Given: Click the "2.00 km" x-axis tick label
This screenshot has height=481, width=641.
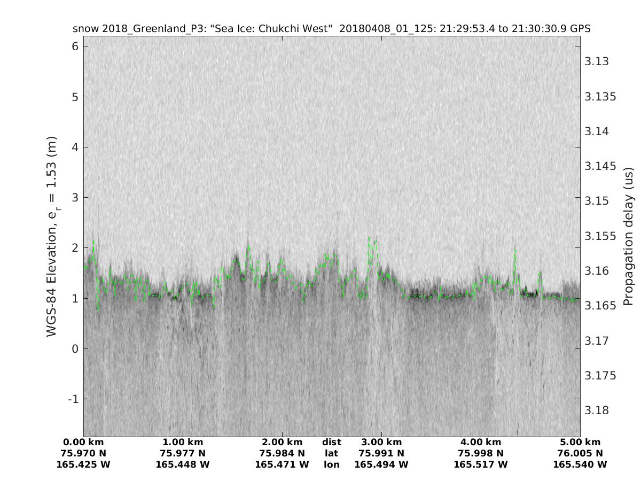Looking at the screenshot, I should pos(282,442).
